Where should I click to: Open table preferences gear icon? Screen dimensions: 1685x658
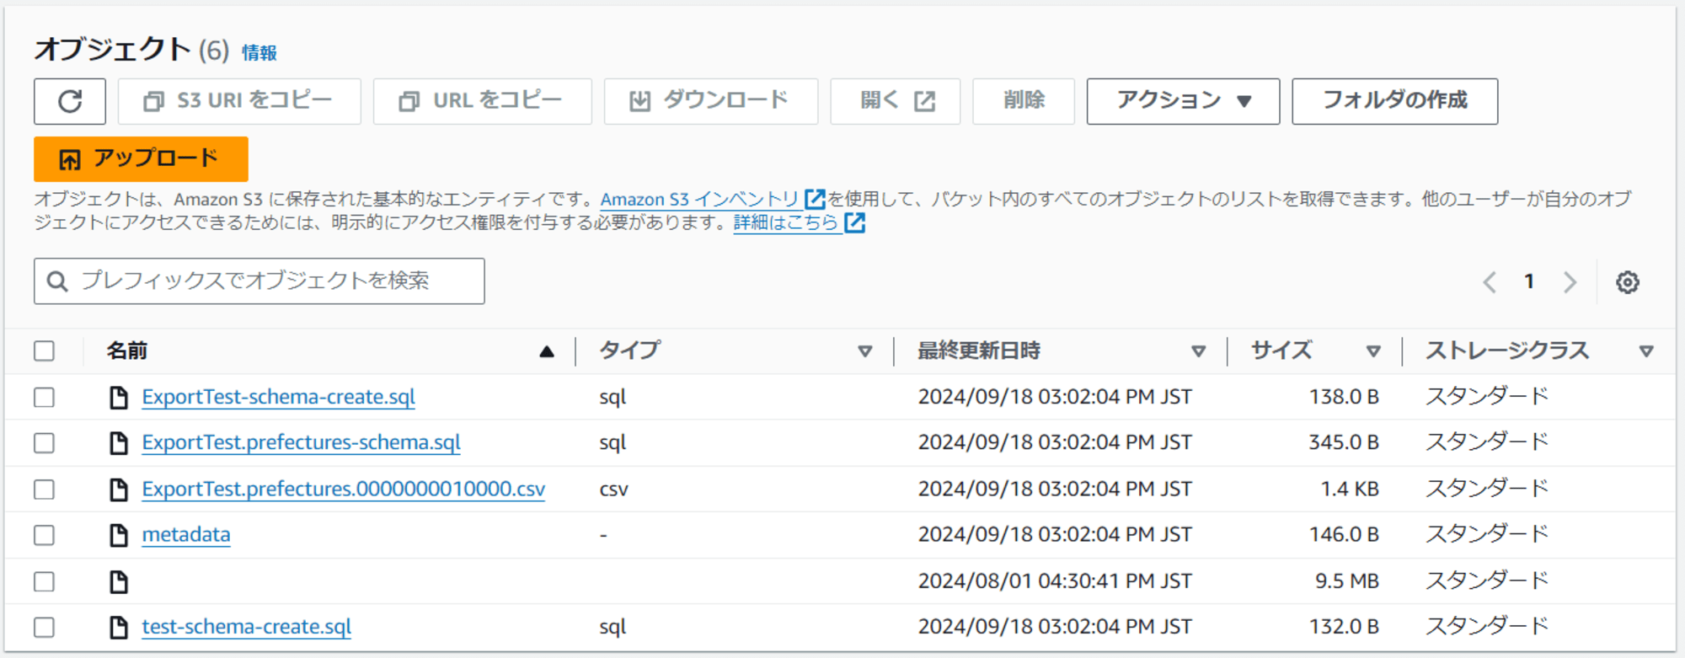1628,282
